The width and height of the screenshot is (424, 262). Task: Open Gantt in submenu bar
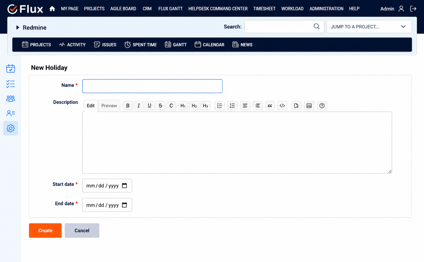(176, 45)
